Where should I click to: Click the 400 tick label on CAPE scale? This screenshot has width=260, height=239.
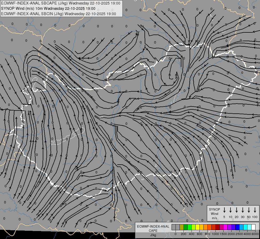(x=191, y=234)
